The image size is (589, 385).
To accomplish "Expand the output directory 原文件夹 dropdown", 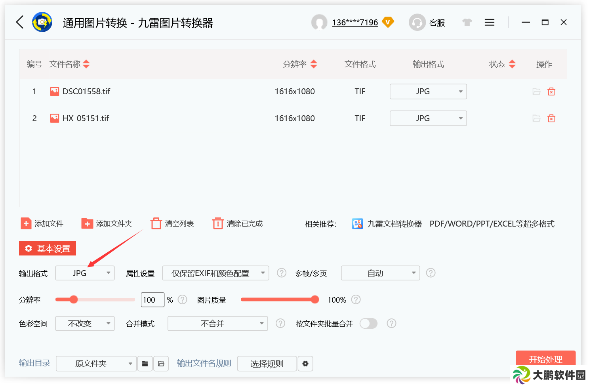I will 96,364.
